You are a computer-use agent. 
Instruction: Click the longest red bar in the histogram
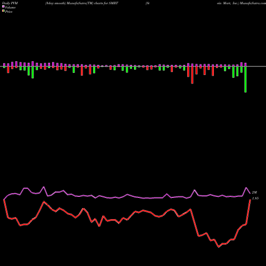click(x=192, y=75)
